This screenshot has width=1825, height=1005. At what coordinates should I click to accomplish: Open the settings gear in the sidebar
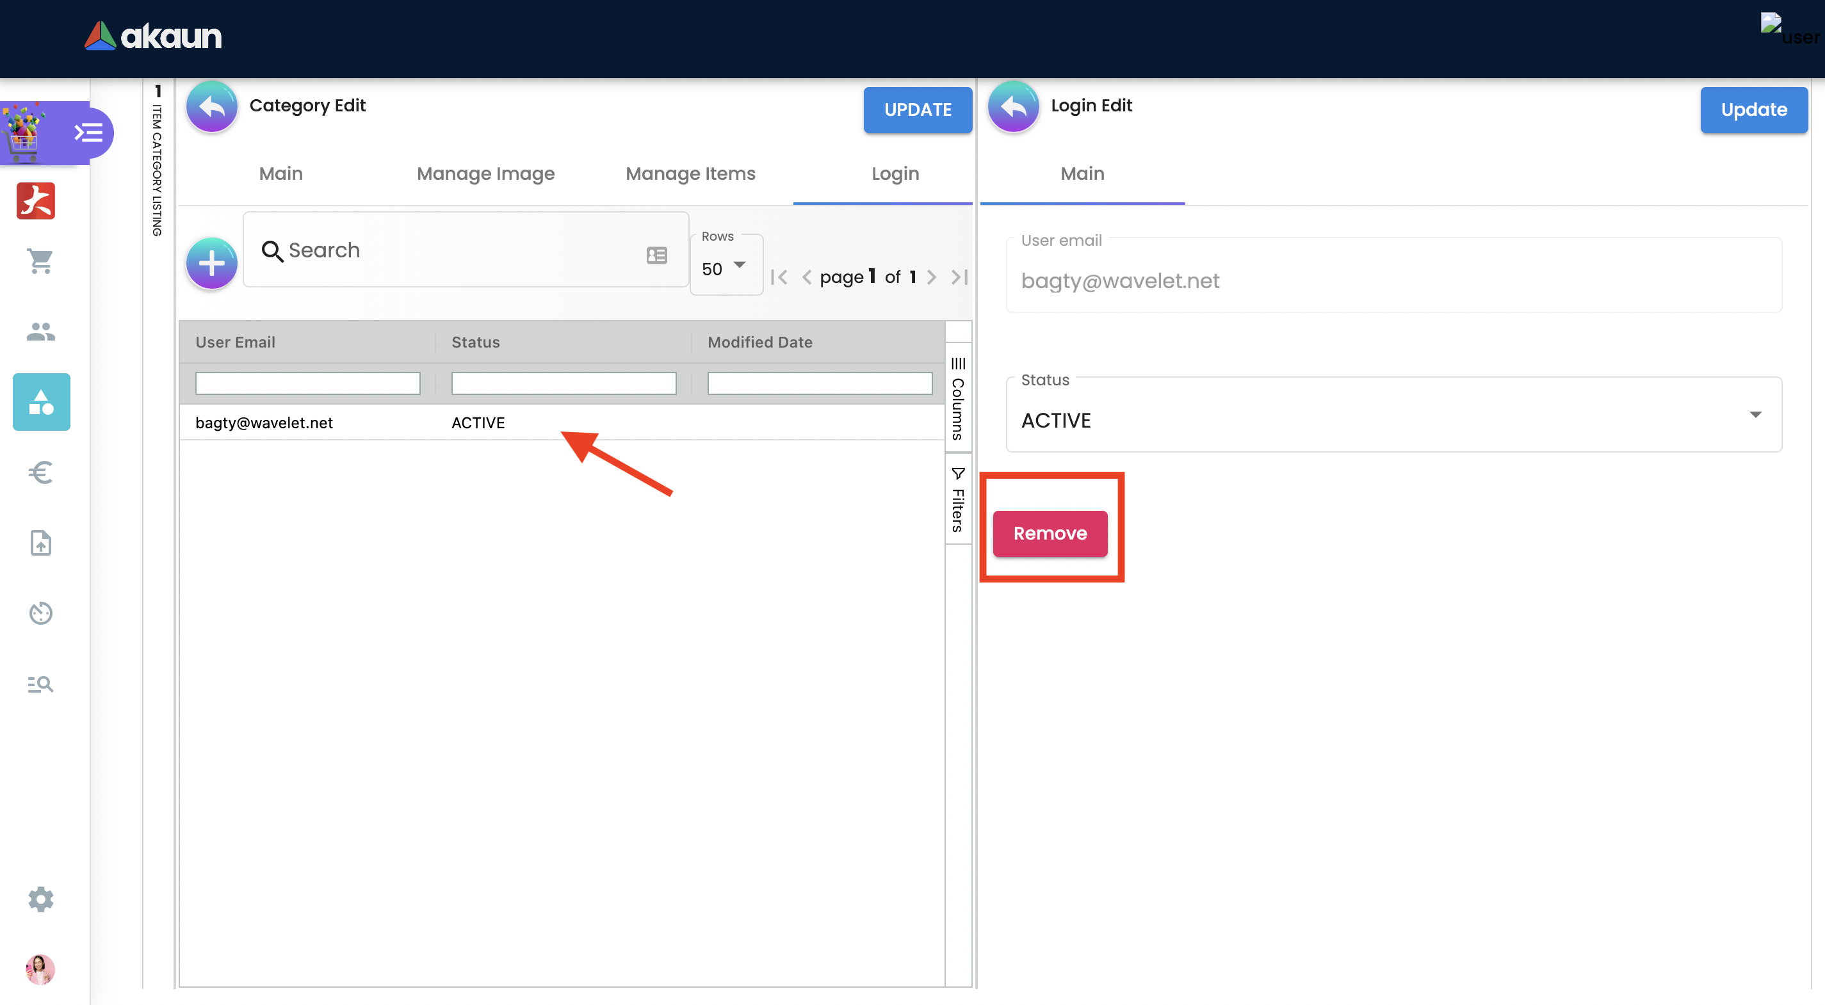(40, 899)
